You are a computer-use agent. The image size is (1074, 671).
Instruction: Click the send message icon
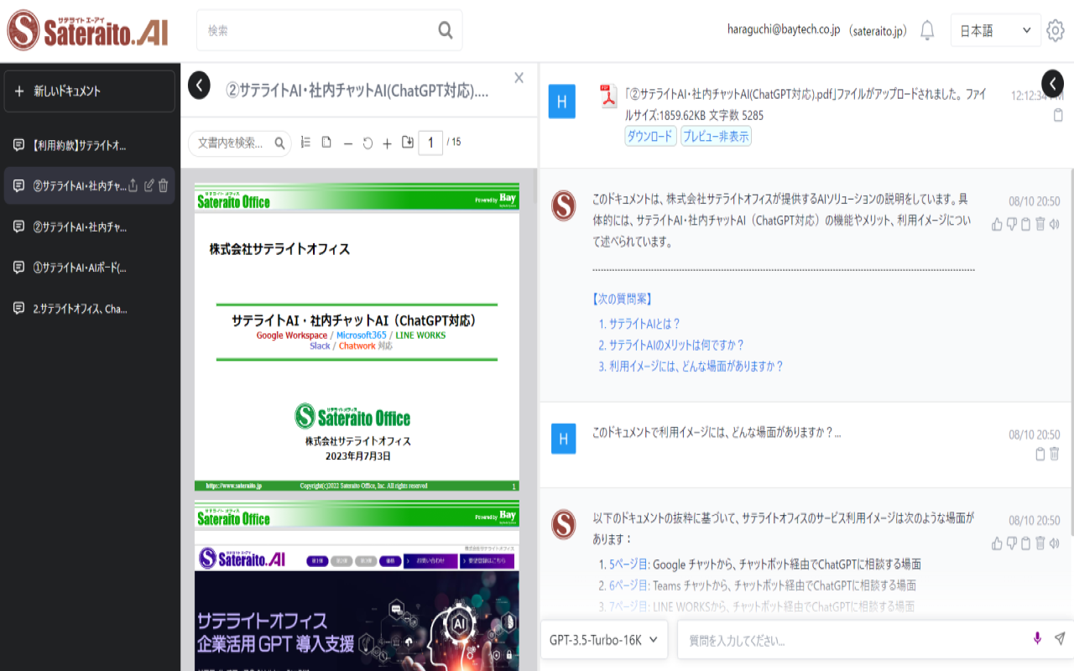click(1059, 637)
